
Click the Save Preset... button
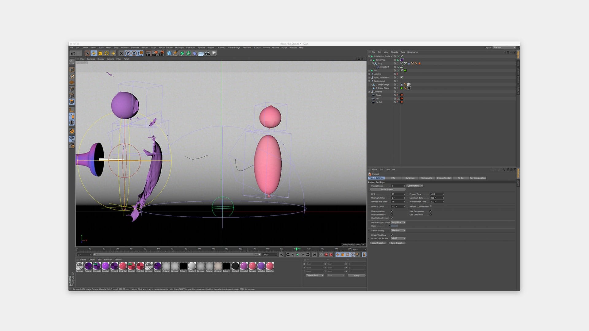tap(397, 243)
